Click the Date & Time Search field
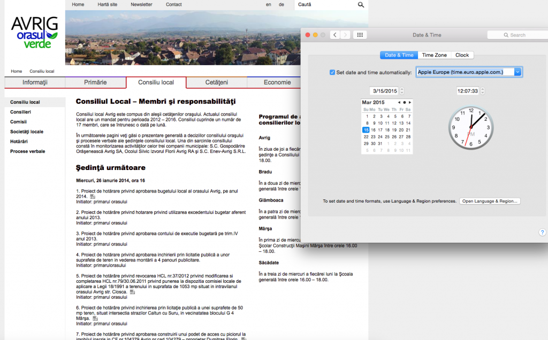 [x=518, y=35]
